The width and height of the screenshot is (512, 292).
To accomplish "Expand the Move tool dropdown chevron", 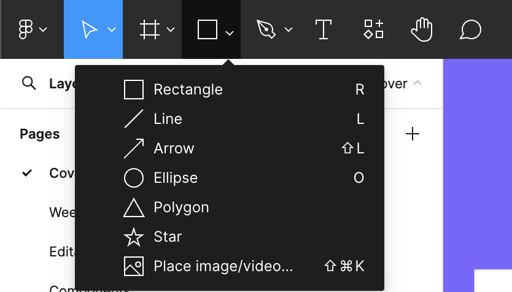I will coord(112,29).
